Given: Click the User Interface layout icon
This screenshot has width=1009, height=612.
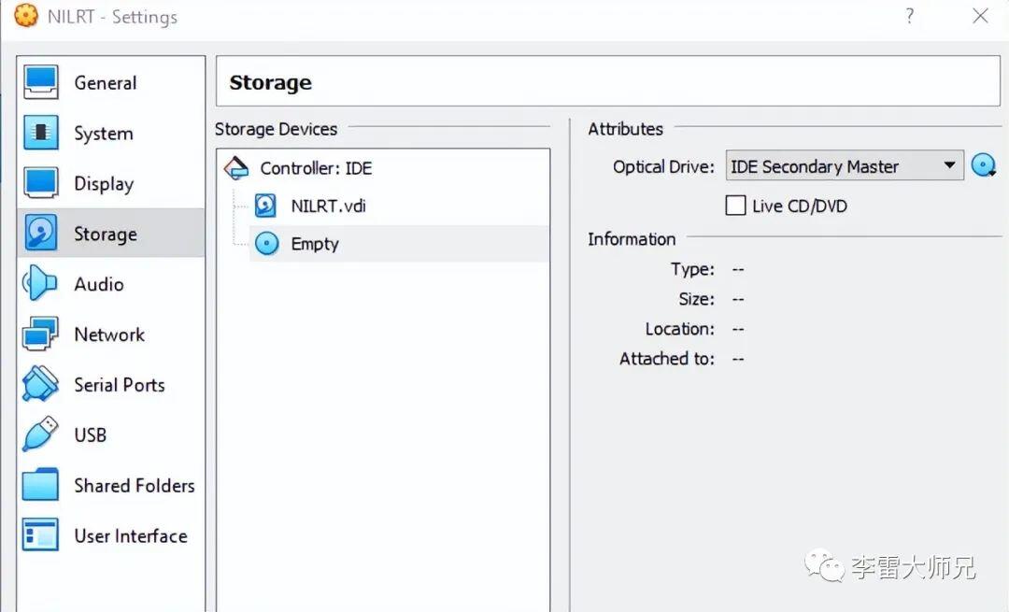Looking at the screenshot, I should [x=41, y=535].
